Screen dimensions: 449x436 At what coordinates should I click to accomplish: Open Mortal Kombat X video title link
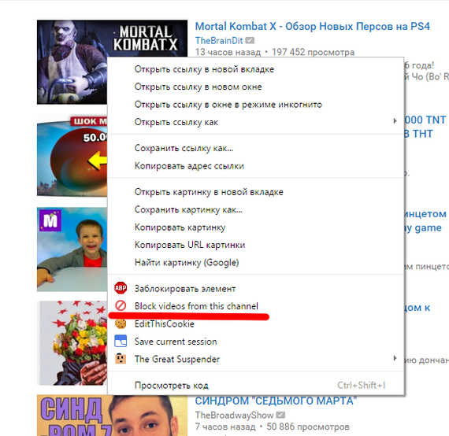[313, 26]
